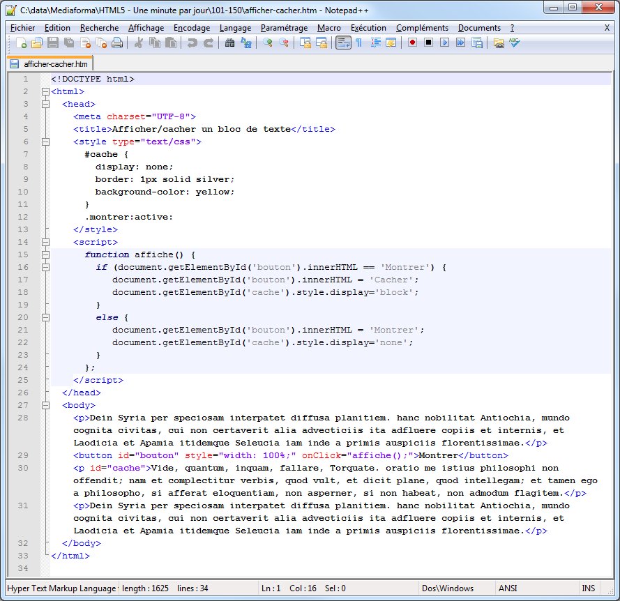The height and width of the screenshot is (601, 620).
Task: Click the Undo arrow icon
Action: [x=192, y=43]
